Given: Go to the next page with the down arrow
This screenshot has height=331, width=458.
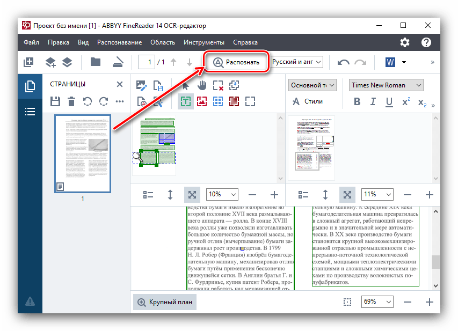Looking at the screenshot, I should (190, 62).
